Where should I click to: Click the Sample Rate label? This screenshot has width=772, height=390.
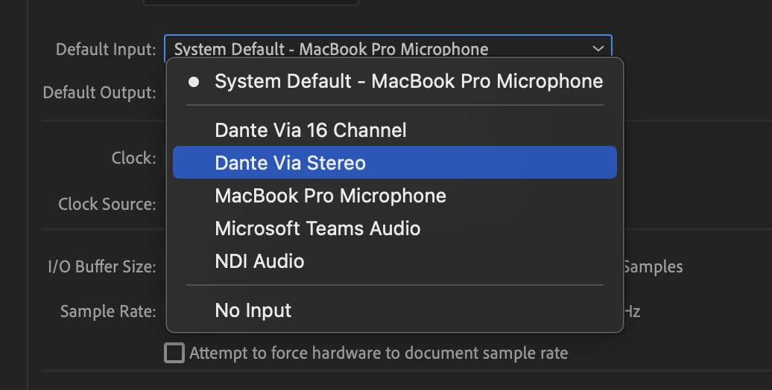(108, 311)
